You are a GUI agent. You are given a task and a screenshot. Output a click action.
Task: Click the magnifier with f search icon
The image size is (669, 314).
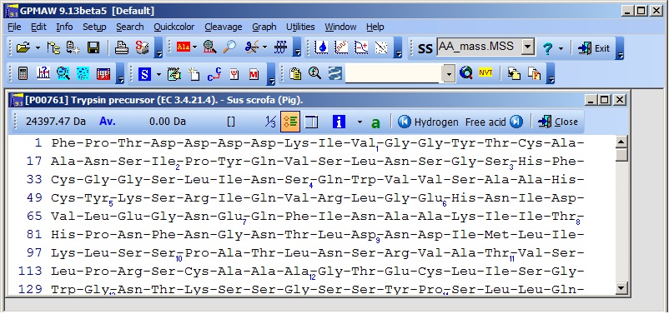[x=314, y=73]
